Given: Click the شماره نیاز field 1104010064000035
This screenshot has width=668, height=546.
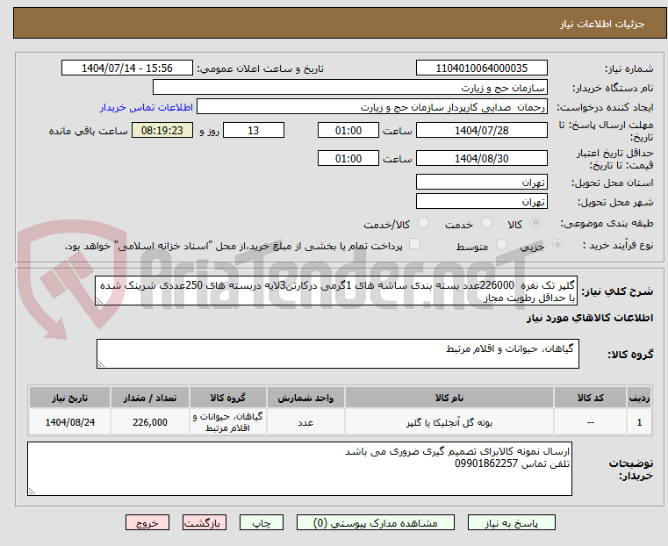Looking at the screenshot, I should pyautogui.click(x=481, y=68).
